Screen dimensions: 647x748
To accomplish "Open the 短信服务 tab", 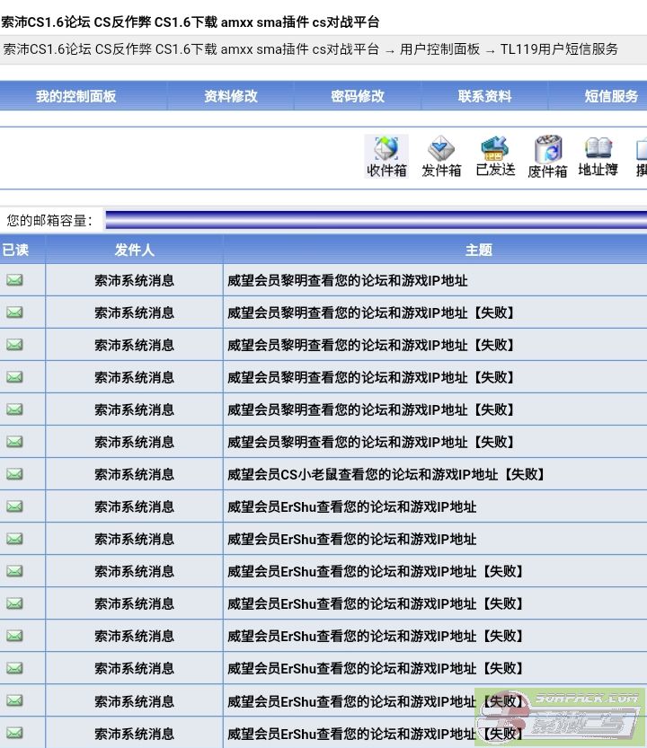I will pyautogui.click(x=611, y=96).
